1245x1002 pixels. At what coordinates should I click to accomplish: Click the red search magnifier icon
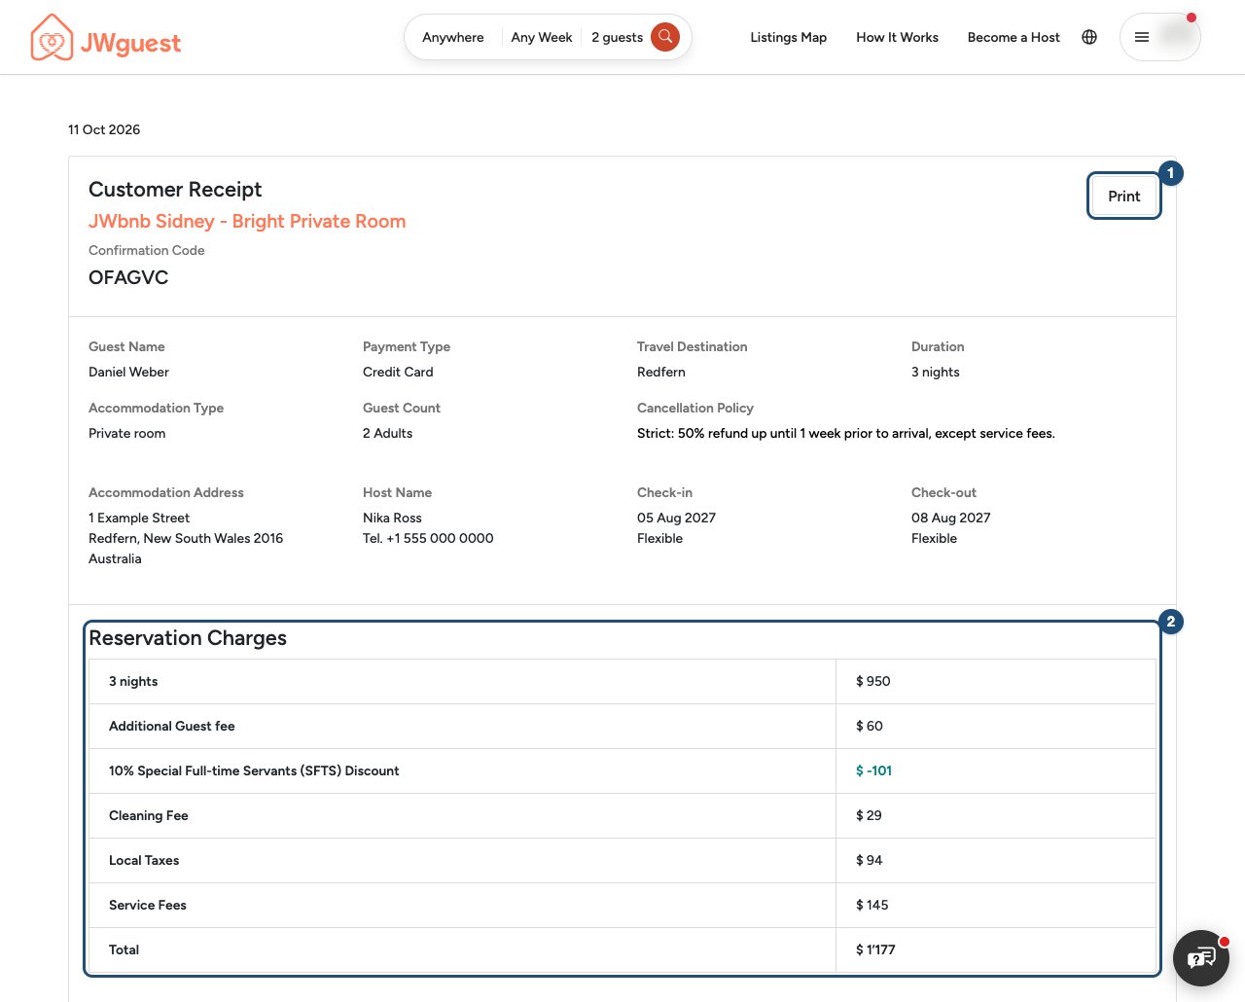[665, 37]
